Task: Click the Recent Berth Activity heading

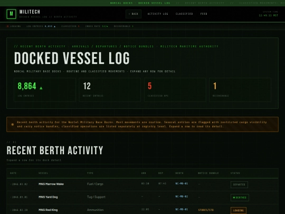Action: 55,151
